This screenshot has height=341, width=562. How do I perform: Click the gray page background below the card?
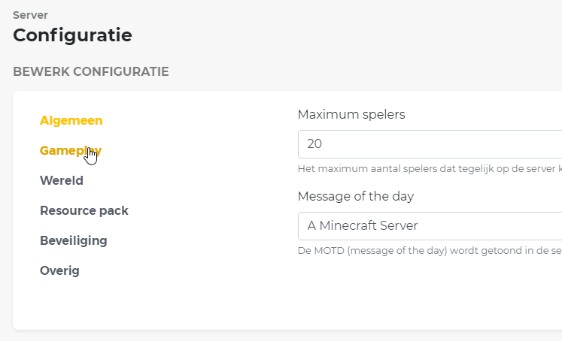[226, 335]
